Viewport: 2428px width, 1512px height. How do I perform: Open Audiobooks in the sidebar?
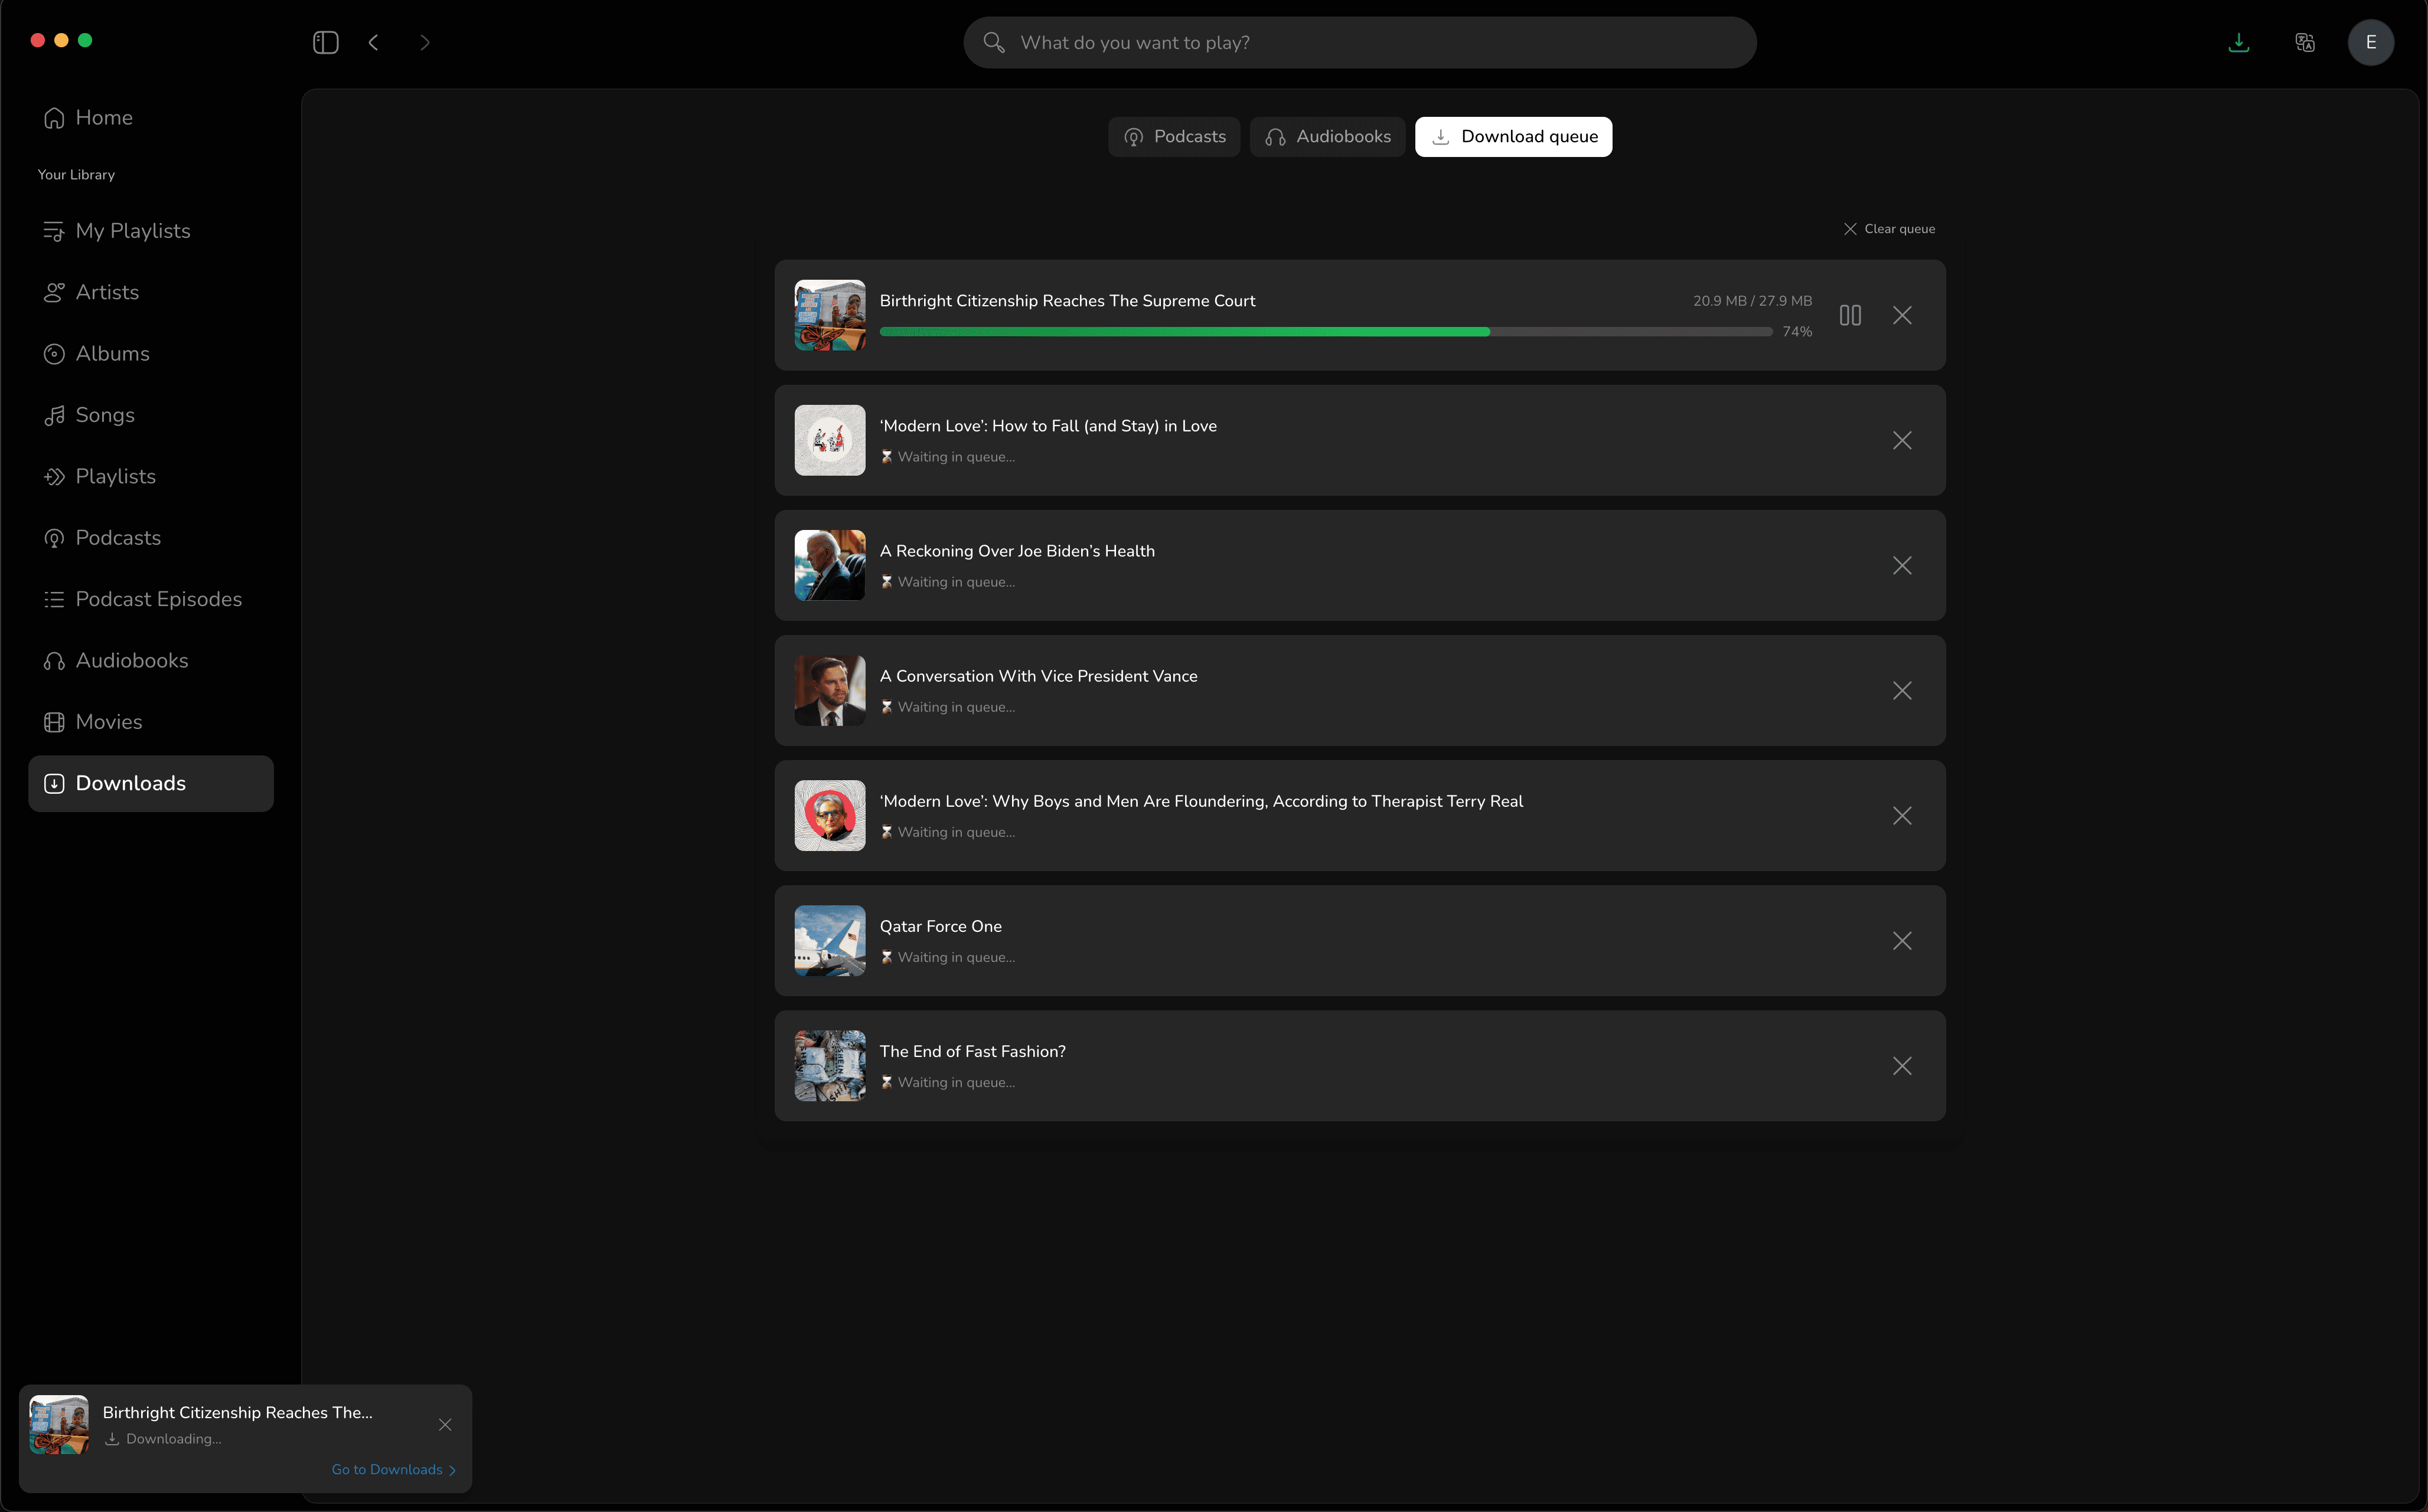tap(150, 660)
